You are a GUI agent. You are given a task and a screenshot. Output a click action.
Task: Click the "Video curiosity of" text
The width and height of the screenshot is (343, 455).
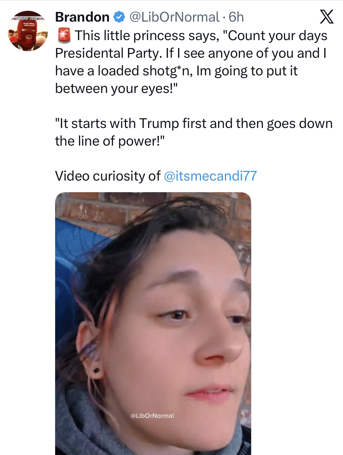pos(108,176)
